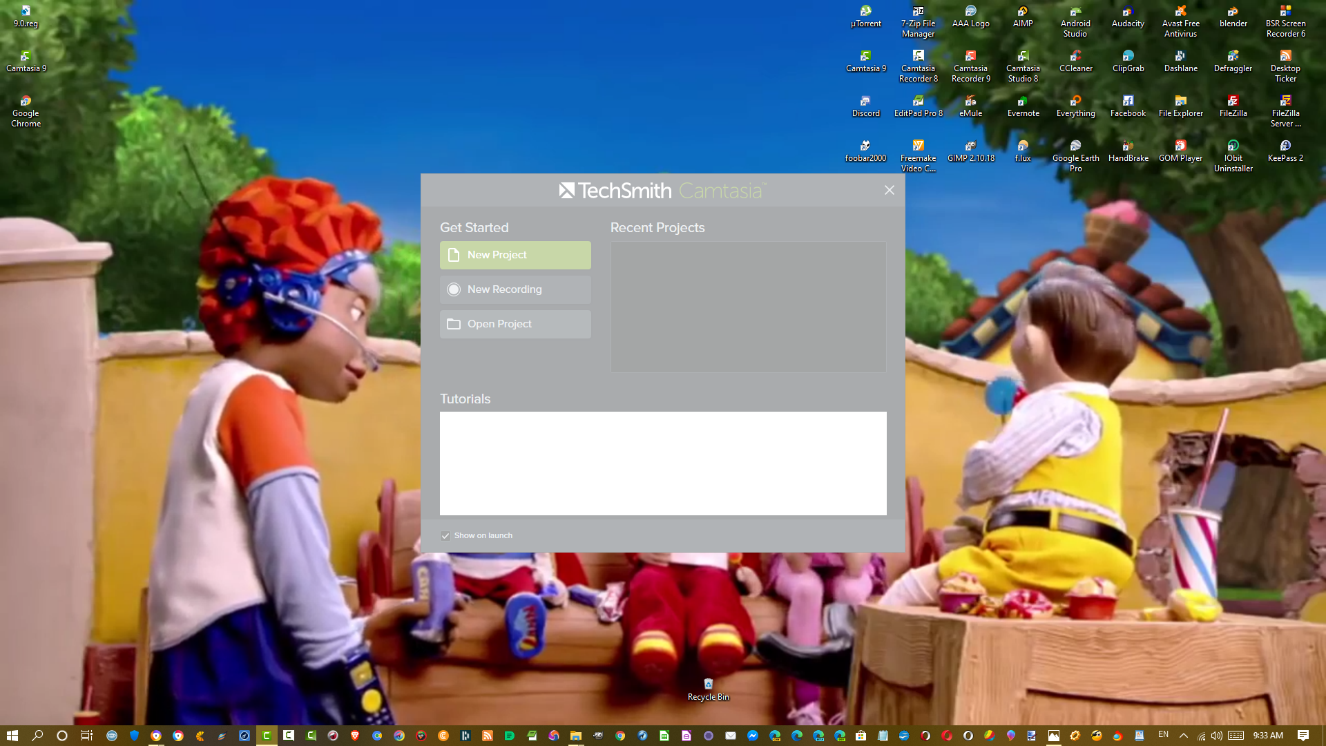
Task: Close the Camtasia welcome dialog
Action: click(890, 190)
